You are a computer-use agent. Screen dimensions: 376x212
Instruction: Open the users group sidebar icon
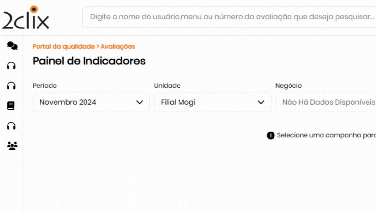(12, 146)
